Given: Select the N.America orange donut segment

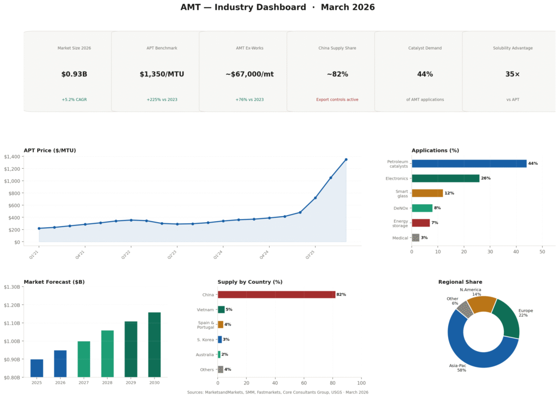Looking at the screenshot, I should pyautogui.click(x=481, y=304).
